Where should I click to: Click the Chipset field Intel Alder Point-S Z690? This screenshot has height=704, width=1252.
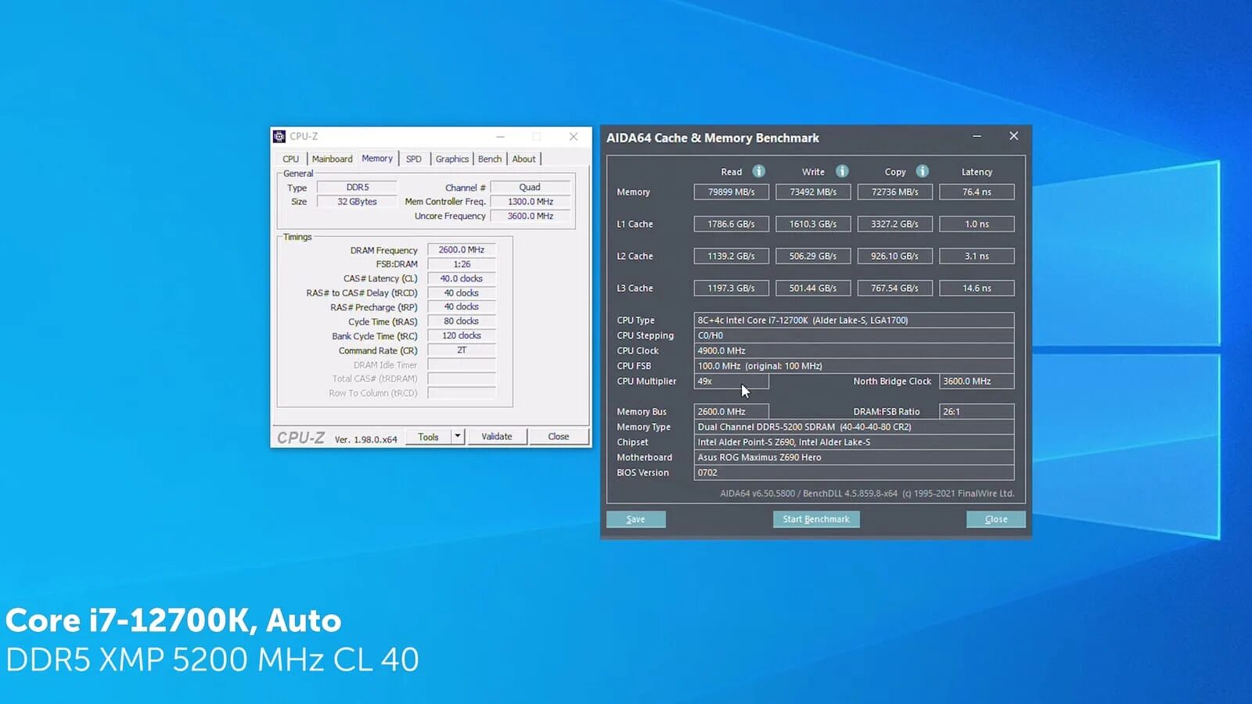click(x=854, y=442)
